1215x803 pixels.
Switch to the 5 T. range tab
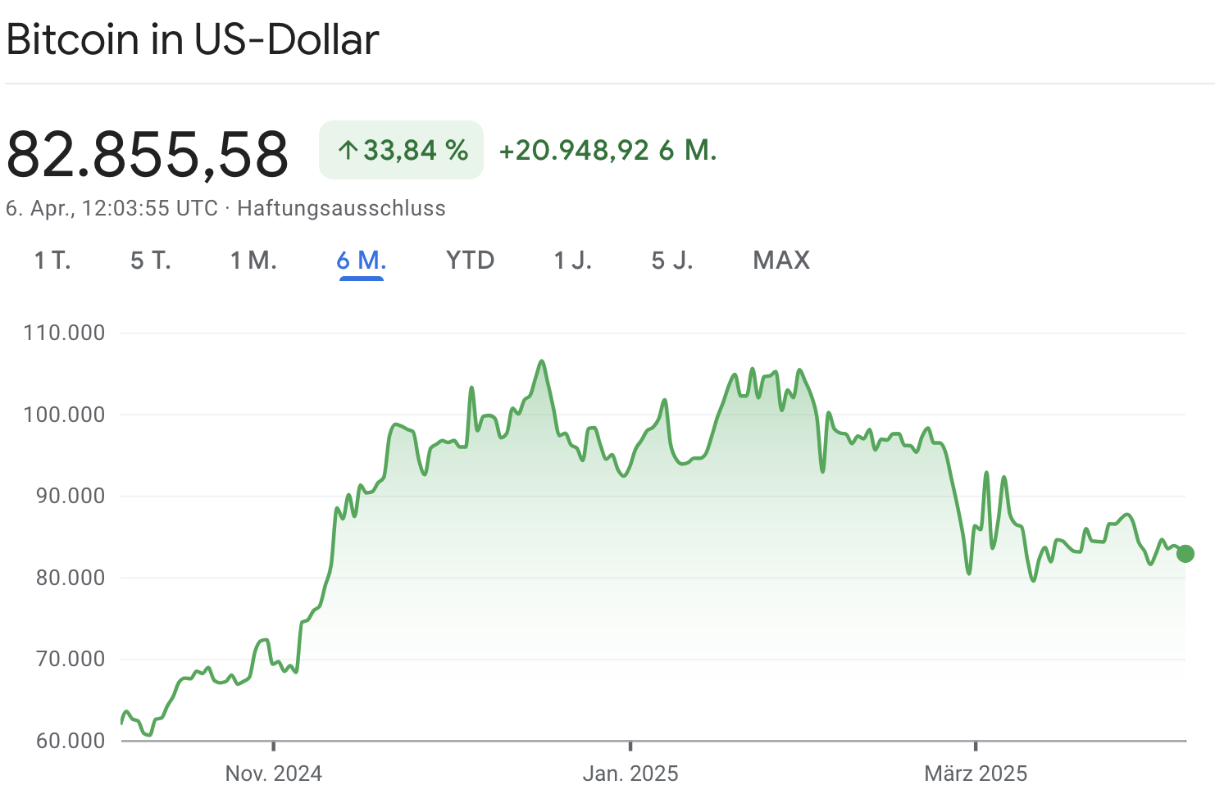(151, 261)
